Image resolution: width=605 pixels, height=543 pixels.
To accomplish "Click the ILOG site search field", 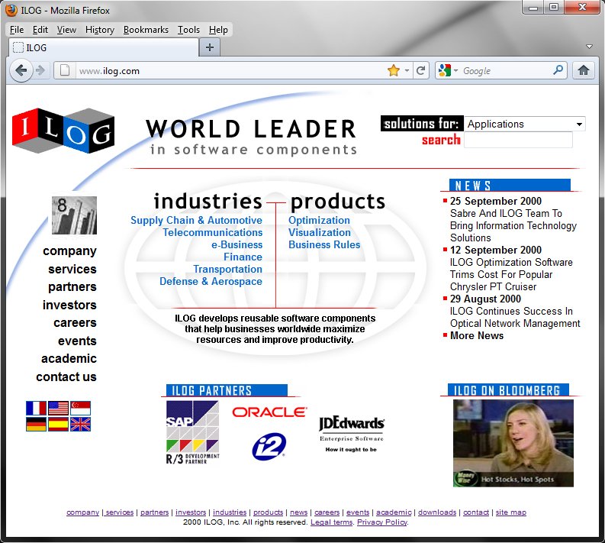I will 518,140.
